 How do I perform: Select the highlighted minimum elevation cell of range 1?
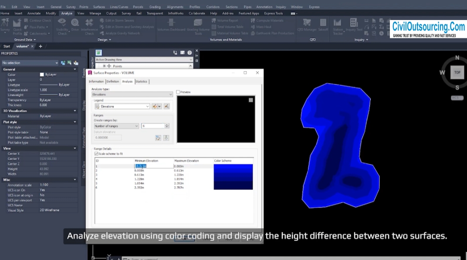coord(154,166)
